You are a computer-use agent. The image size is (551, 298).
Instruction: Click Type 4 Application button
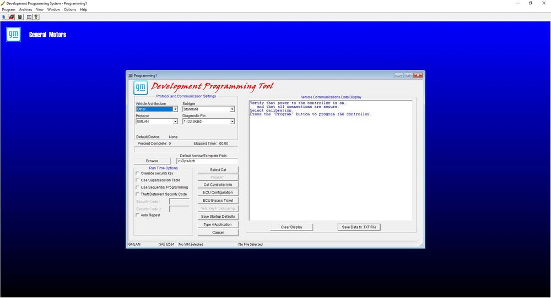point(218,225)
